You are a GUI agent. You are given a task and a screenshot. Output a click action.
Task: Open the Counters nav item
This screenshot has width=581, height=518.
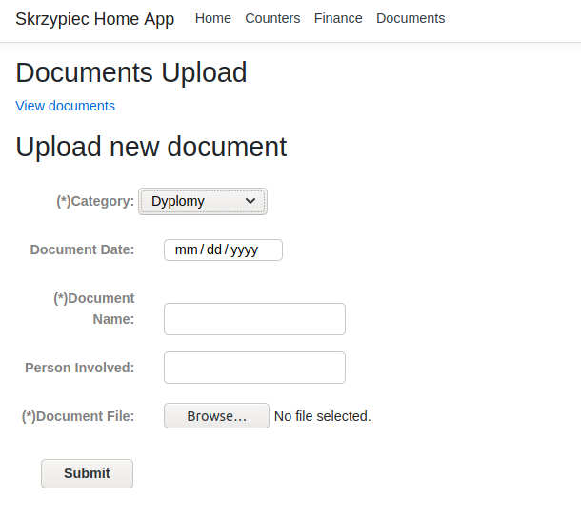272,18
